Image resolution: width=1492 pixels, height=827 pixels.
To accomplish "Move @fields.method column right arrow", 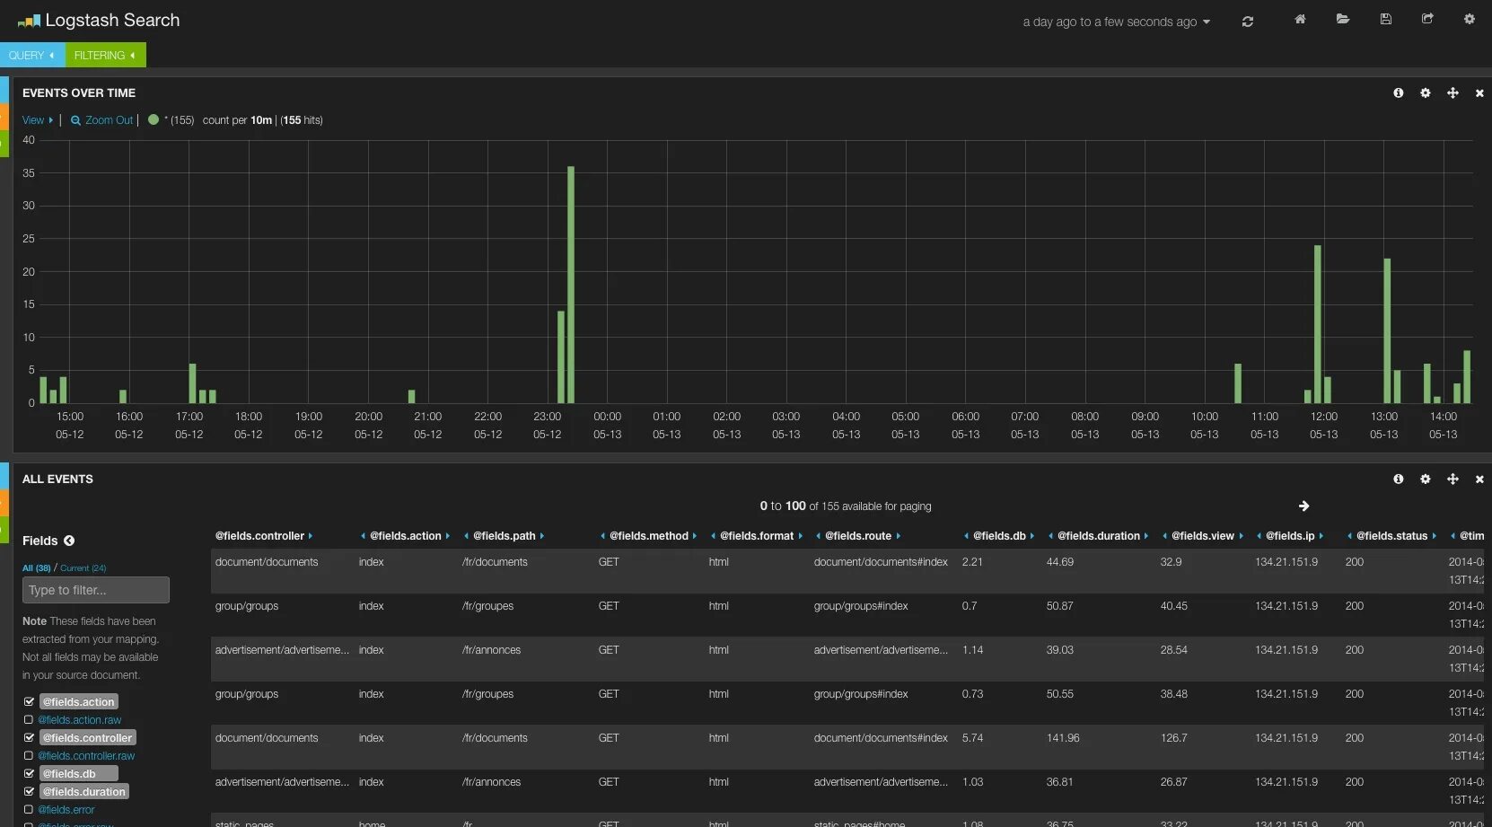I will tap(694, 536).
